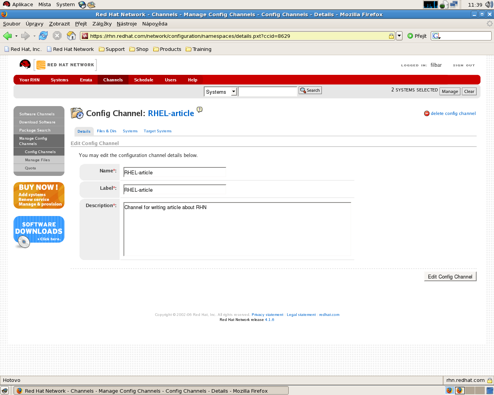Open the Schedule navigation menu item

point(144,80)
